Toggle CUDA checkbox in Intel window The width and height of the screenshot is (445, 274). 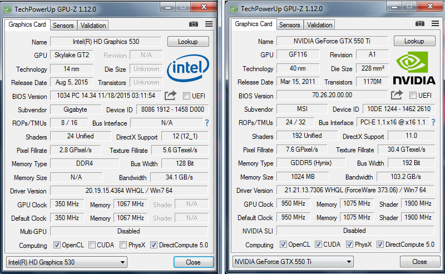(92, 245)
